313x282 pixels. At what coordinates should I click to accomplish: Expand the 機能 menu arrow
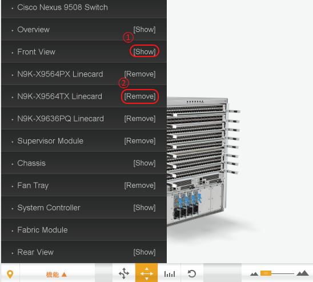(64, 275)
